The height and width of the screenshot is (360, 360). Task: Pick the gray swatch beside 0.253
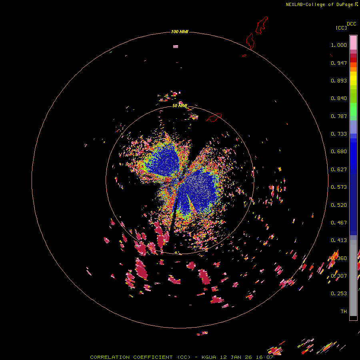353,280
